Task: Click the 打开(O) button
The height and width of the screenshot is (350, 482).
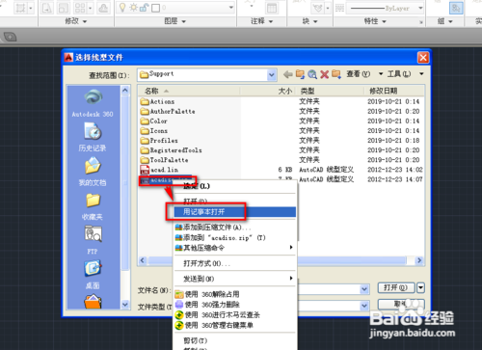Action: [396, 287]
